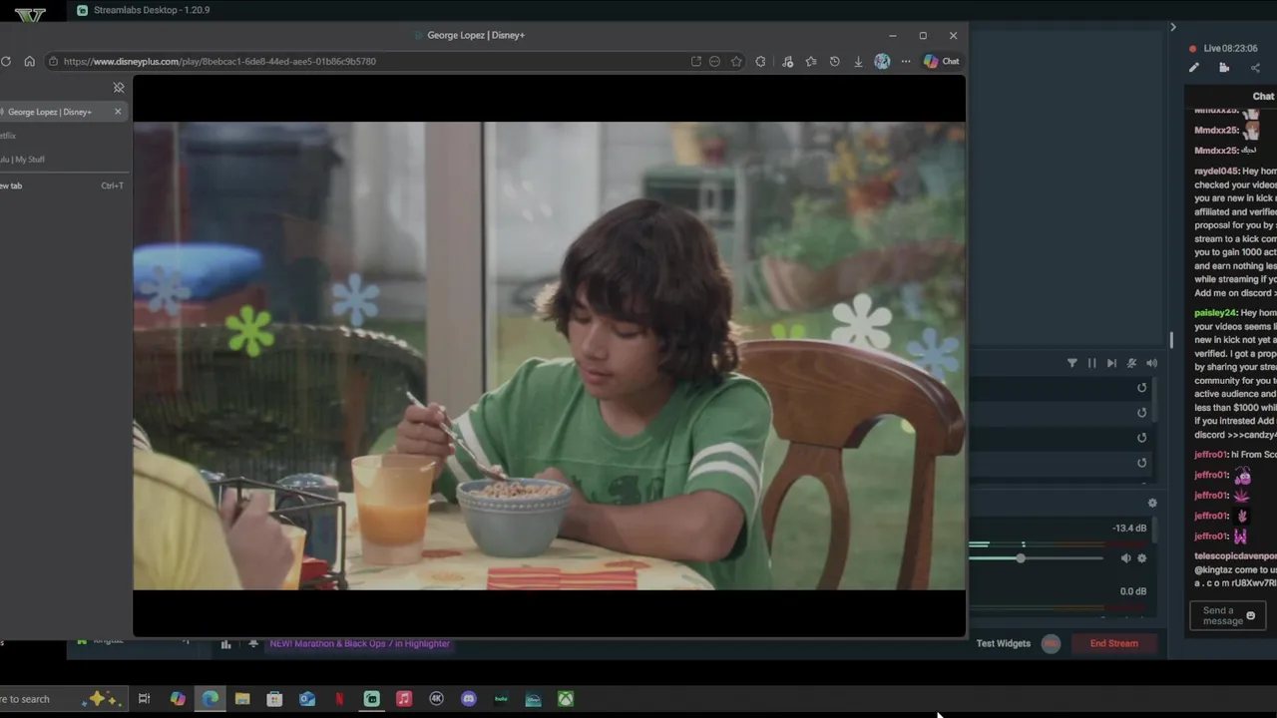Image resolution: width=1277 pixels, height=718 pixels.
Task: Mute the -13.4 dB audio source
Action: (x=1125, y=558)
